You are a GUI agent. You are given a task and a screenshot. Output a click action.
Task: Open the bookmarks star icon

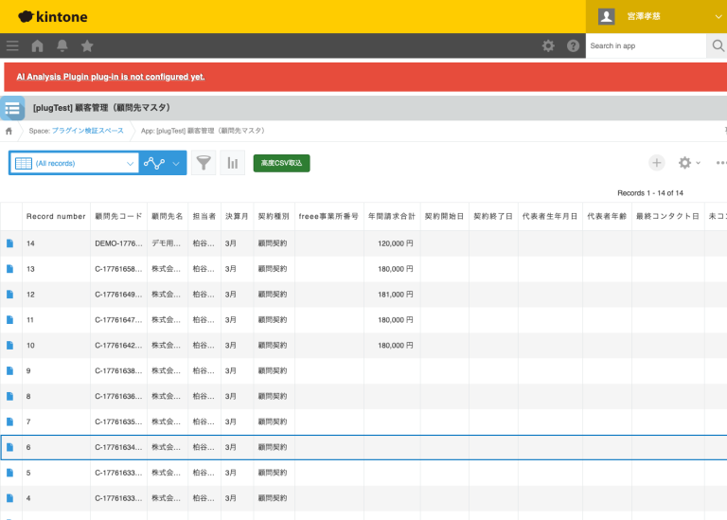pos(87,45)
